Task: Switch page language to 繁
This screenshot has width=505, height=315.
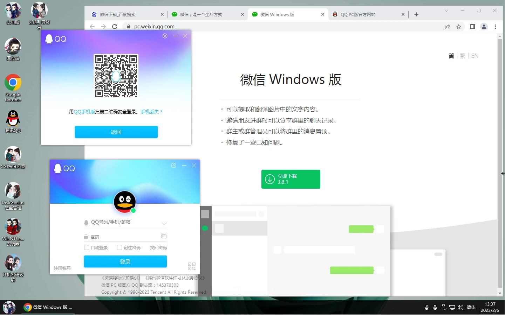Action: [x=463, y=56]
